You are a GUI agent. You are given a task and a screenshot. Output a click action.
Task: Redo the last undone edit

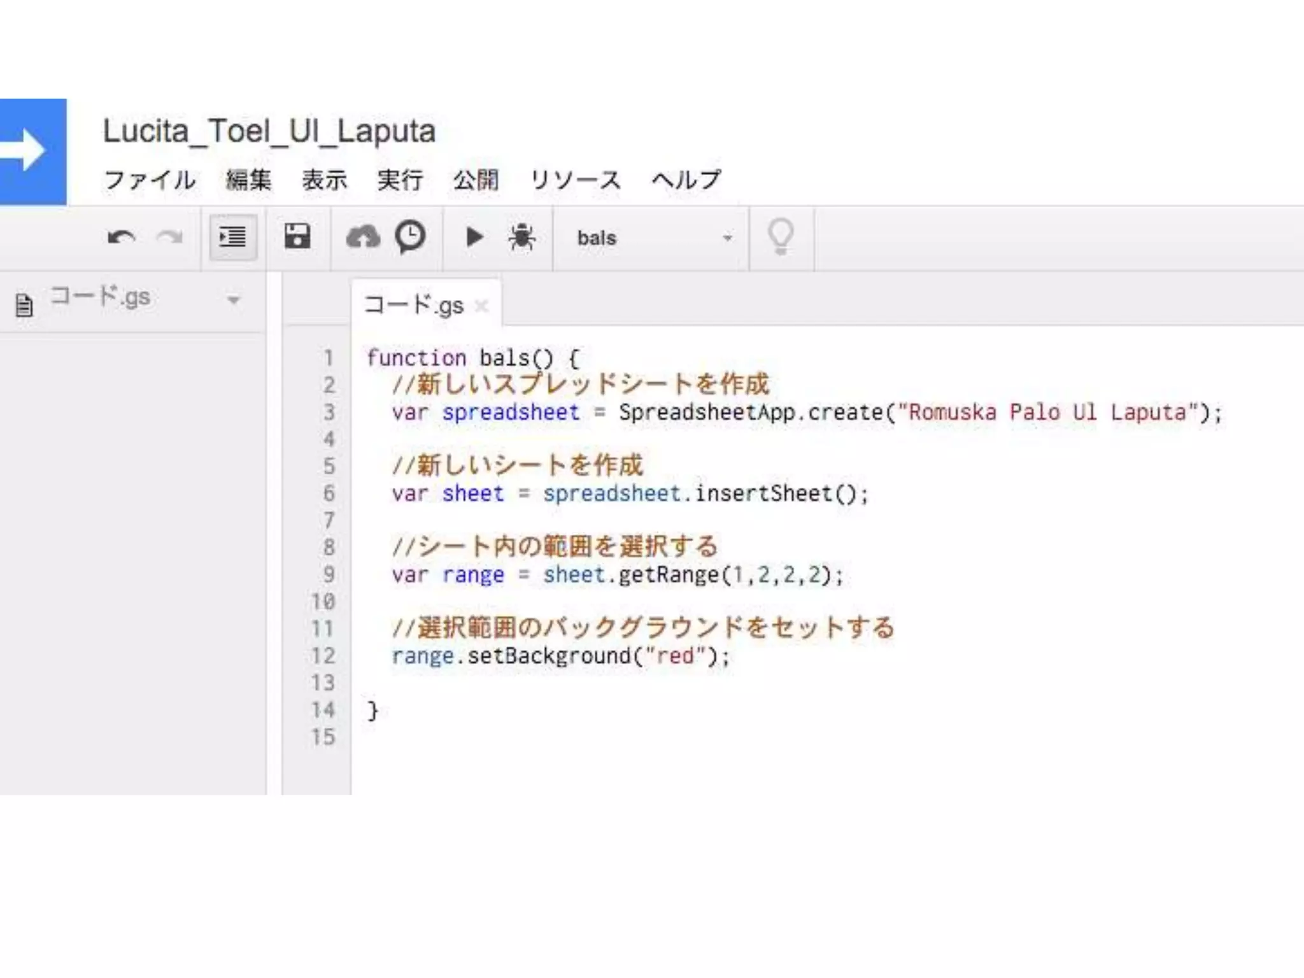[x=169, y=238]
